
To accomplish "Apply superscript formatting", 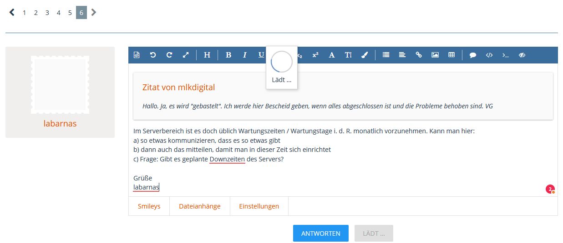I will pyautogui.click(x=315, y=55).
